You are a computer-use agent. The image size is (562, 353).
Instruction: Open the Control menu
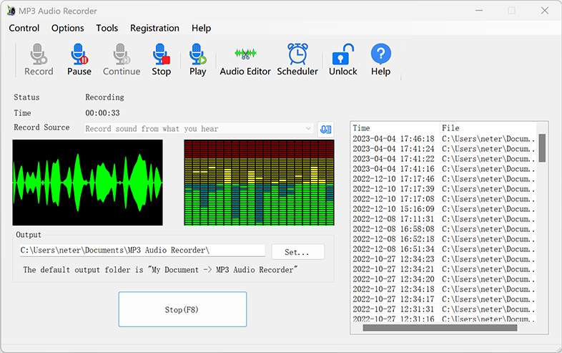pyautogui.click(x=24, y=28)
